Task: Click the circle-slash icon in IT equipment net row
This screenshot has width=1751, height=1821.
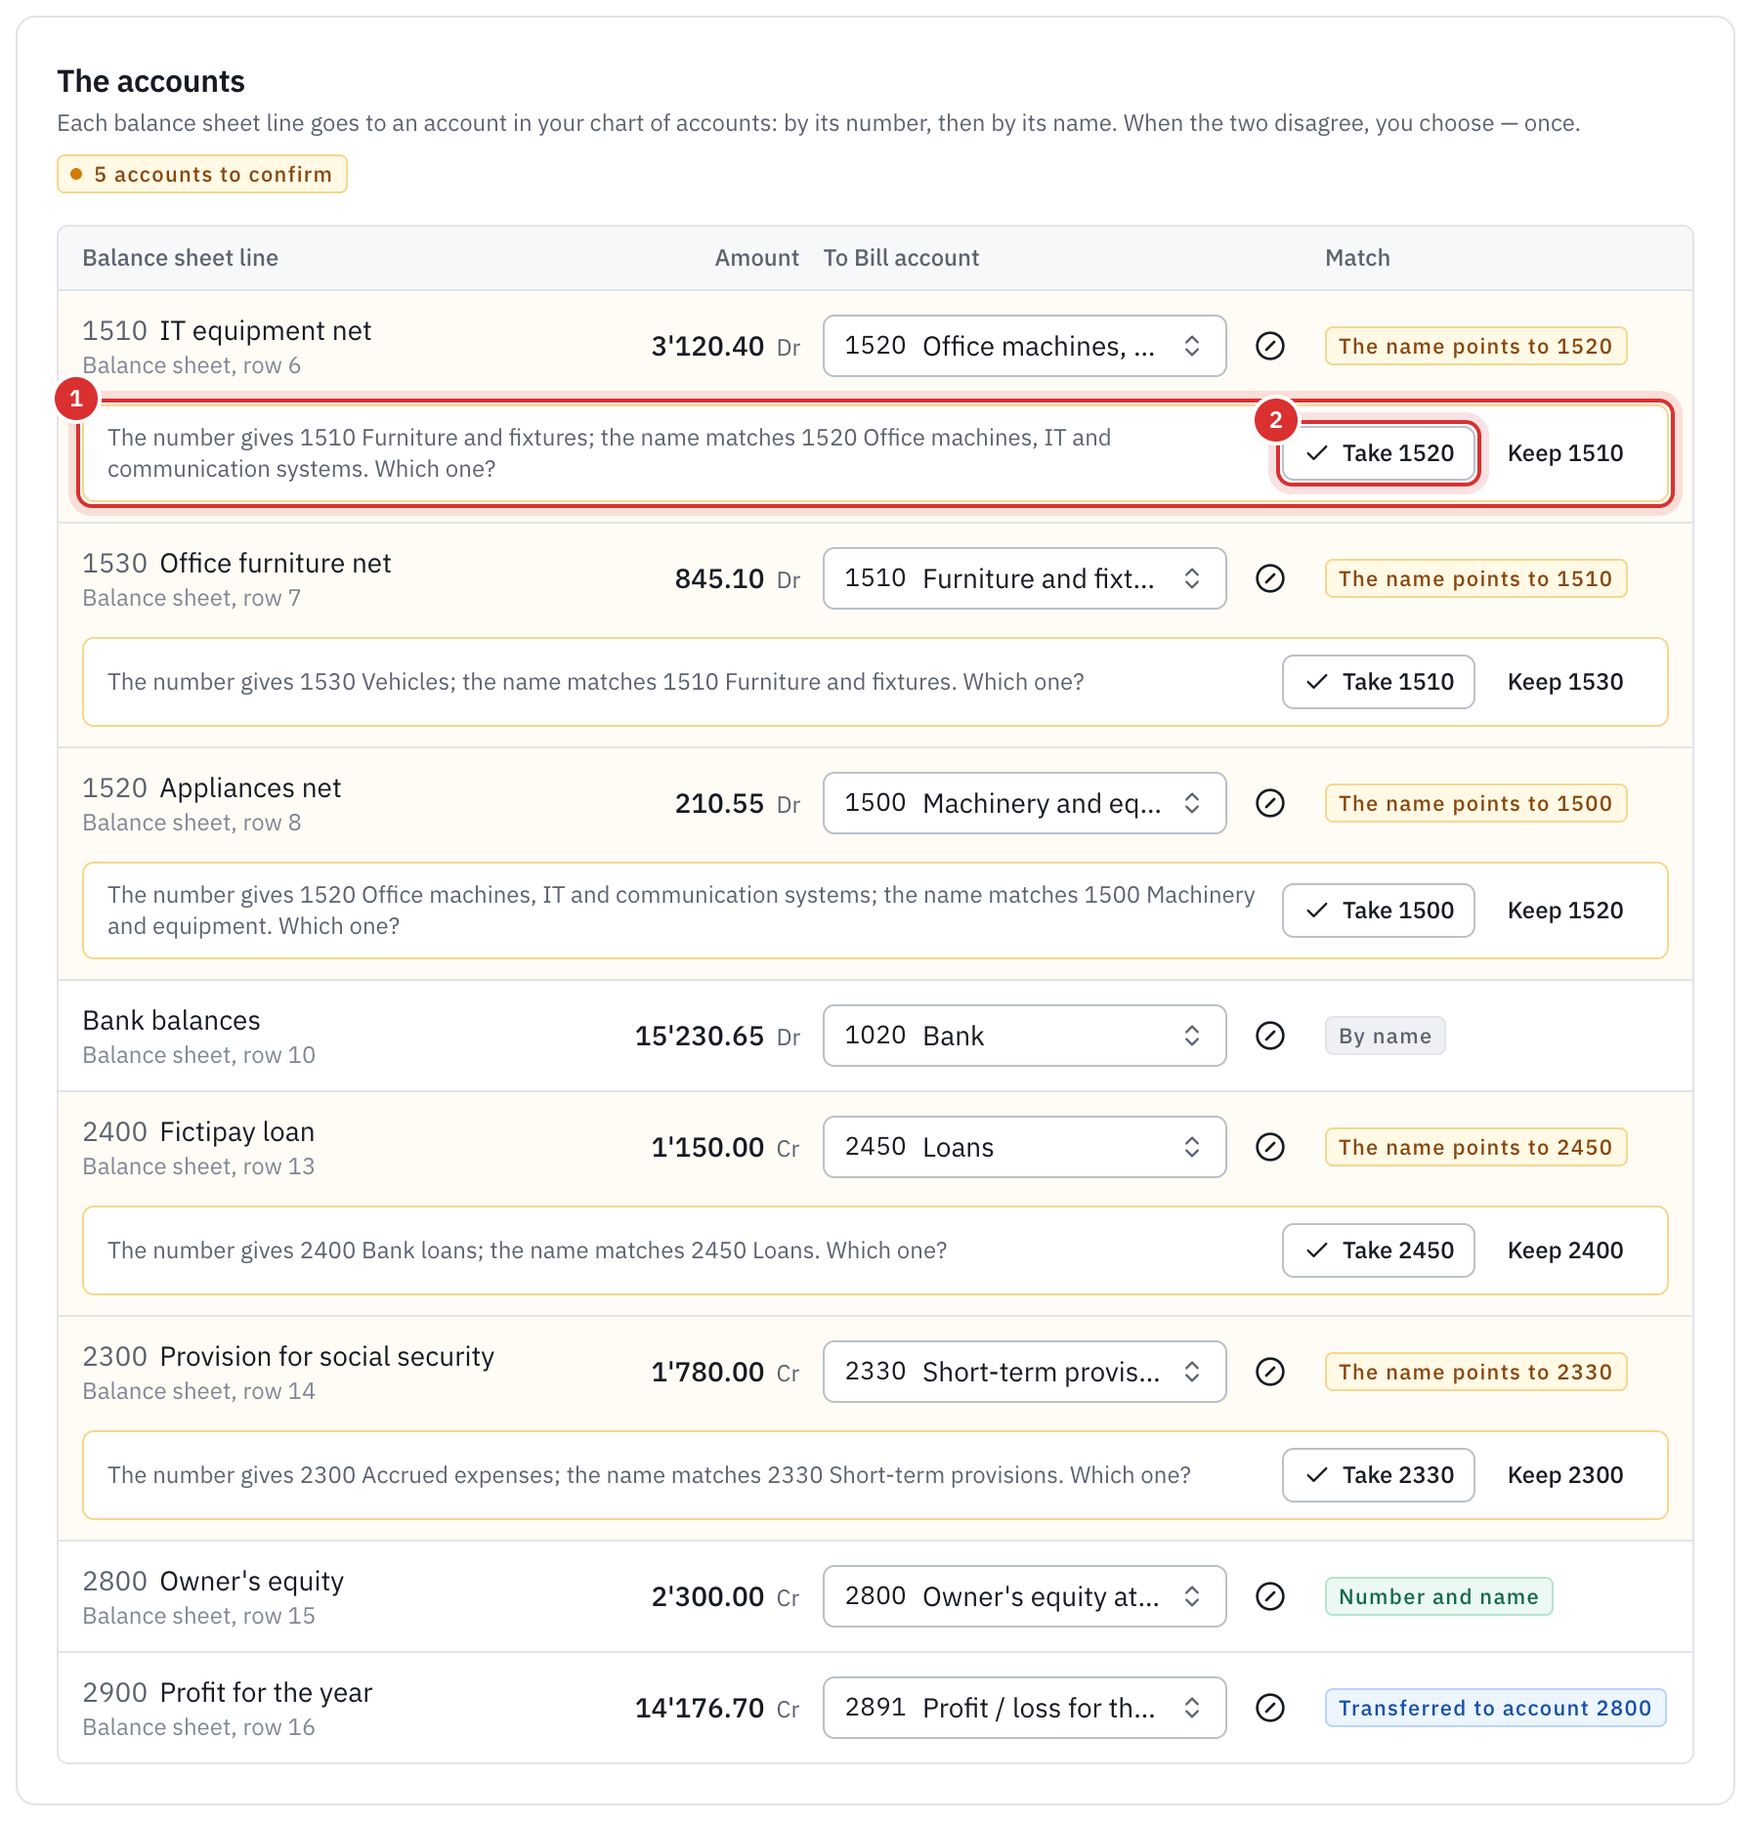Action: 1269,346
